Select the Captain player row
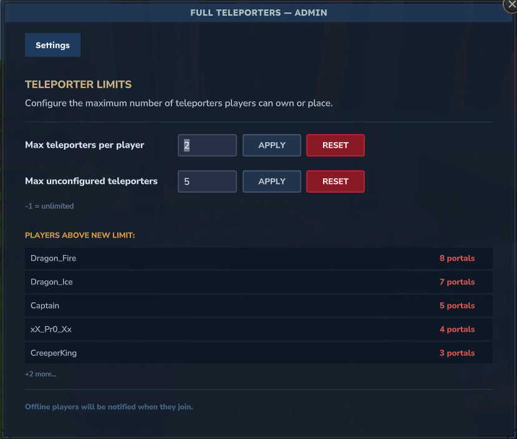 [x=258, y=306]
